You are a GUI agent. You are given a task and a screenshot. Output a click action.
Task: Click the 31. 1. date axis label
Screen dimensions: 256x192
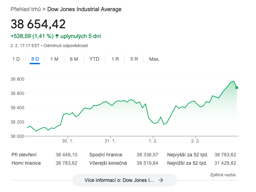[x=110, y=141]
